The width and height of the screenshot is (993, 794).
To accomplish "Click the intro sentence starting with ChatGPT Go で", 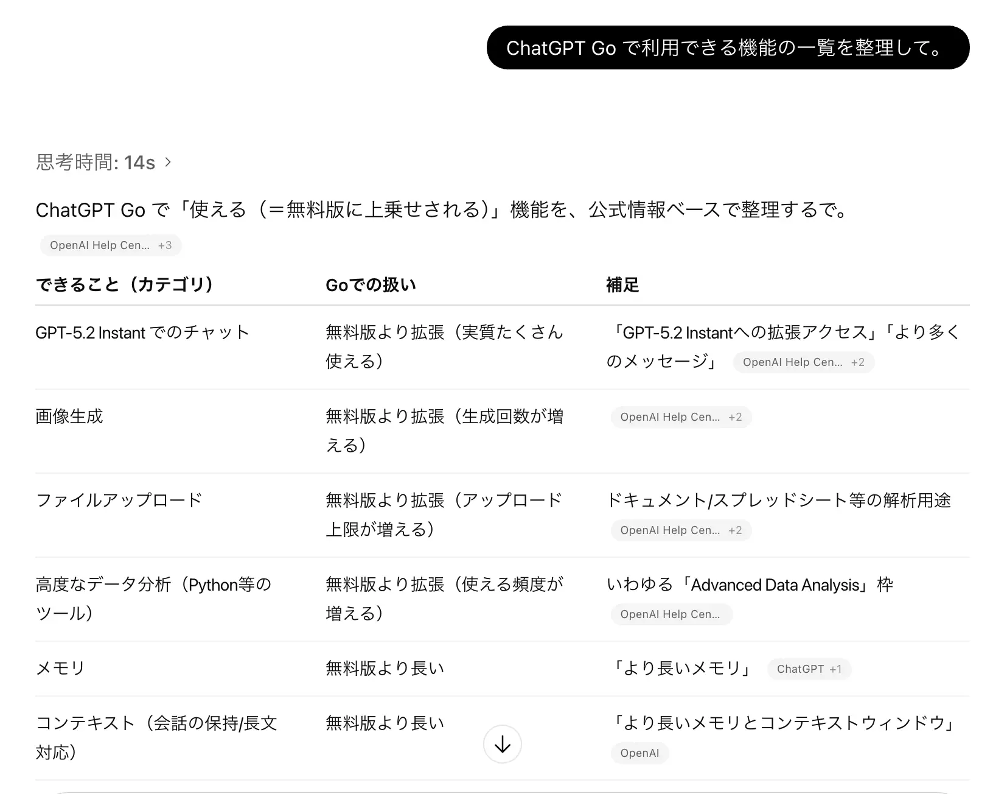I will pos(441,210).
